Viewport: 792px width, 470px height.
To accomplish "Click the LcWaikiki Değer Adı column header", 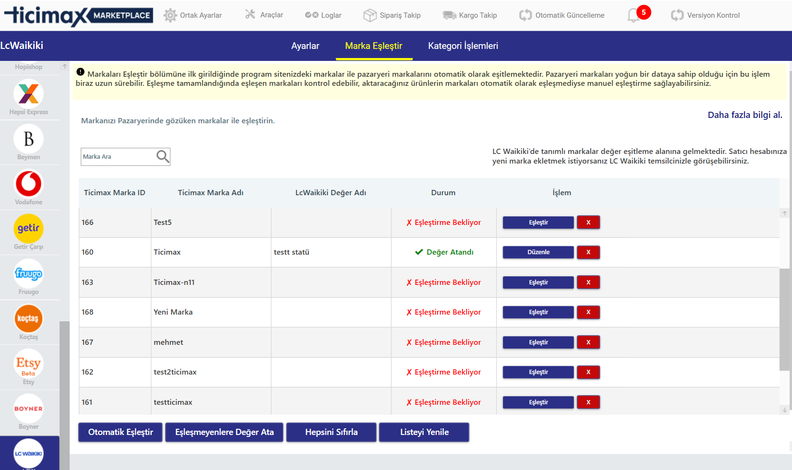I will (330, 193).
